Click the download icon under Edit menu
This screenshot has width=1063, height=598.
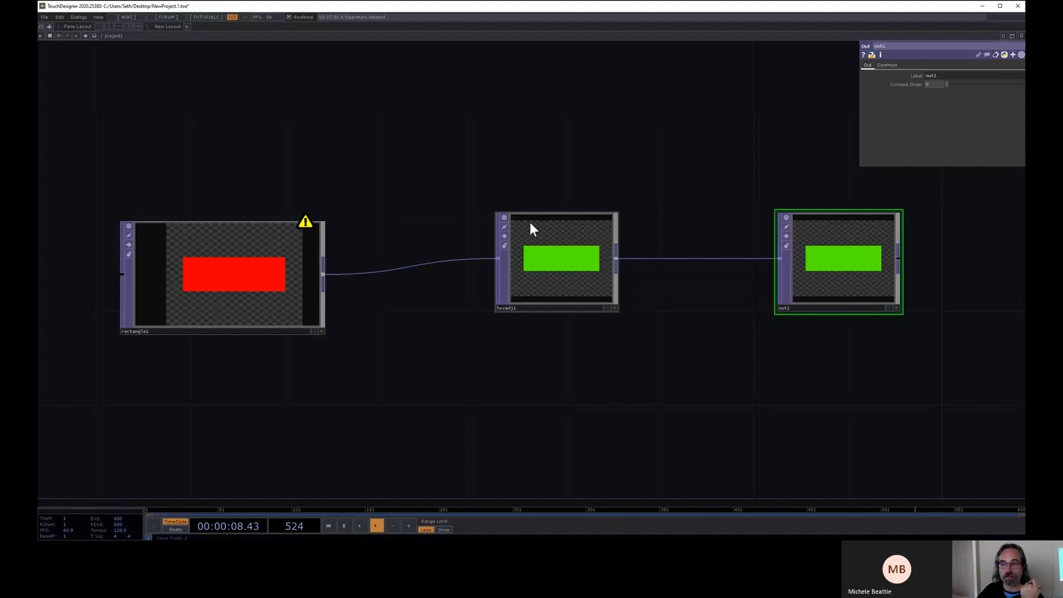point(49,27)
